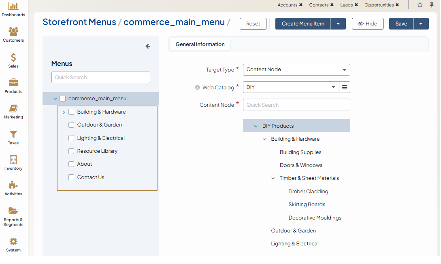
Task: Check the Resource Library checkbox
Action: click(x=71, y=151)
